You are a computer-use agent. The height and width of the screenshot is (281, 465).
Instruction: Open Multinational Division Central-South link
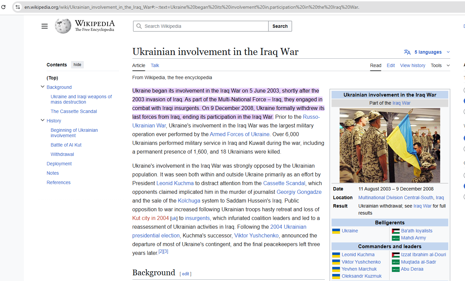(396, 198)
